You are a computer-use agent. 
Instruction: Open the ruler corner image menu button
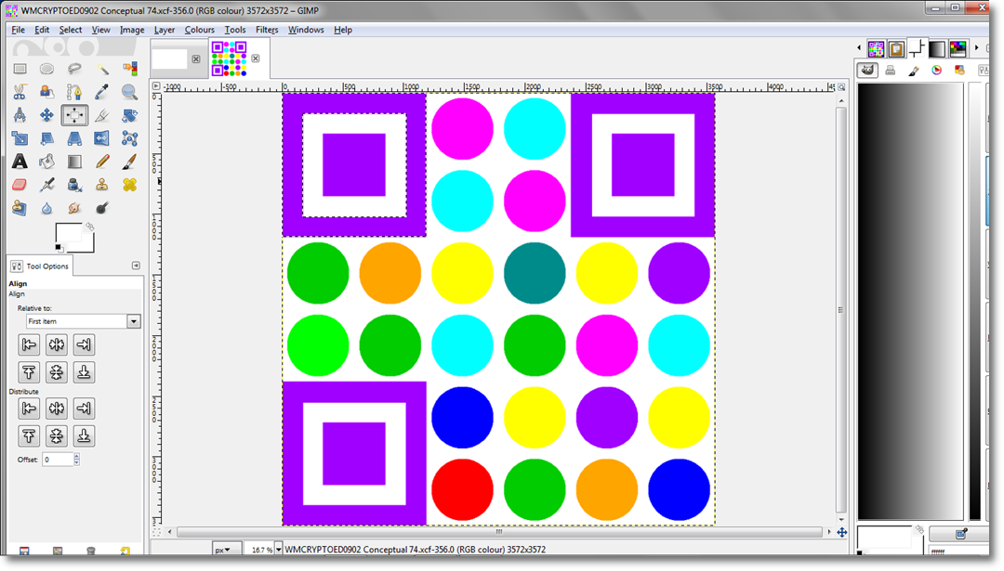coord(156,85)
